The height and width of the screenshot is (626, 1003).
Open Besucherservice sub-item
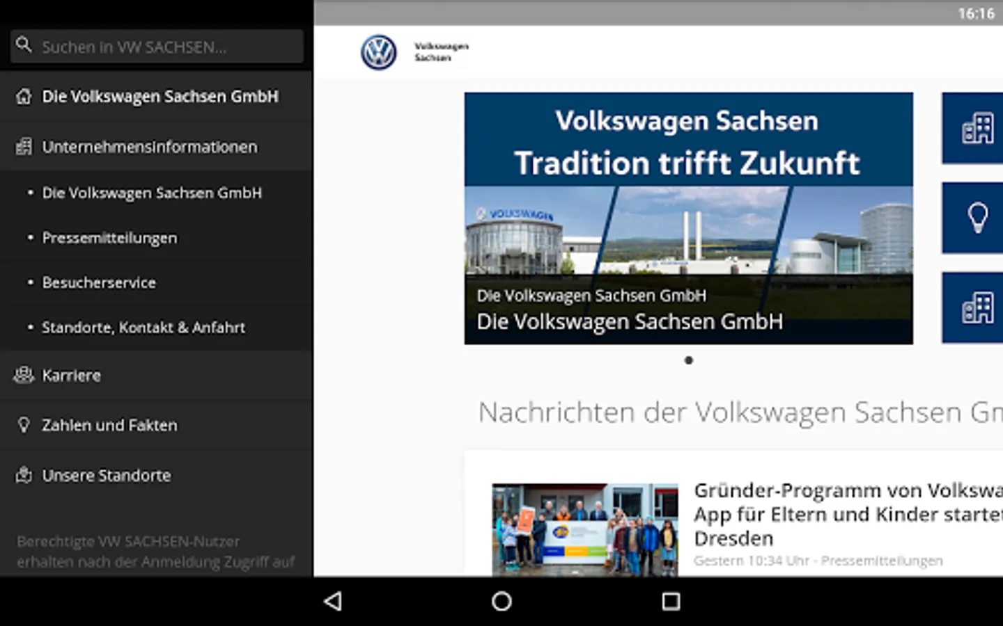point(156,282)
